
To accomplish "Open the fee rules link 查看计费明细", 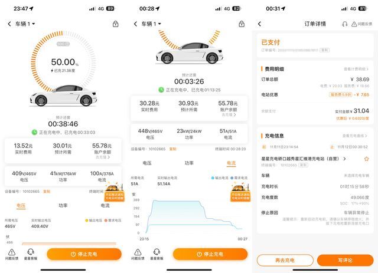I will pyautogui.click(x=356, y=69).
